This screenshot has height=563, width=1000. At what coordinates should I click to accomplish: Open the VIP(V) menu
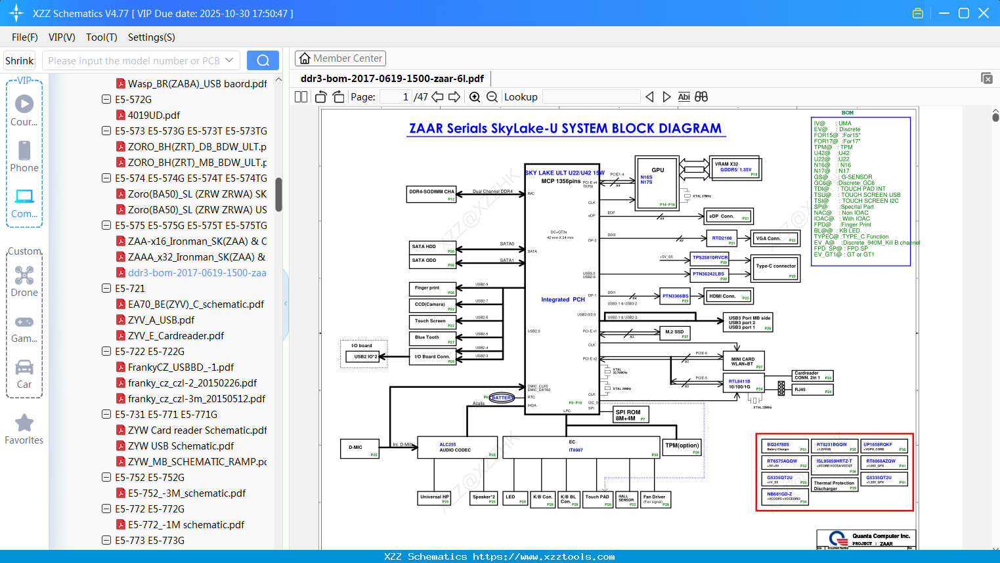62,37
